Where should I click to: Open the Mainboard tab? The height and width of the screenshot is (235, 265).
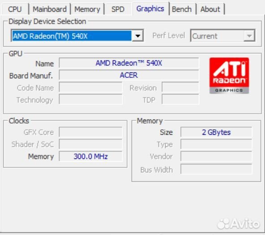tap(50, 9)
